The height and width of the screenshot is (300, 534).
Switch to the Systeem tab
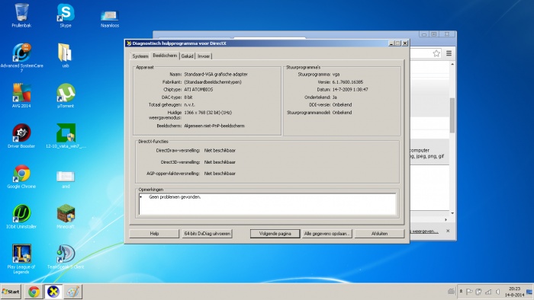tap(140, 56)
